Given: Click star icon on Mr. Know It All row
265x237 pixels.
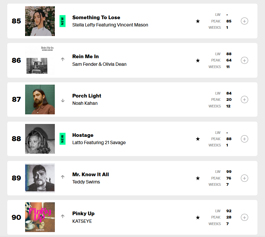Looking at the screenshot, I should pos(198,178).
